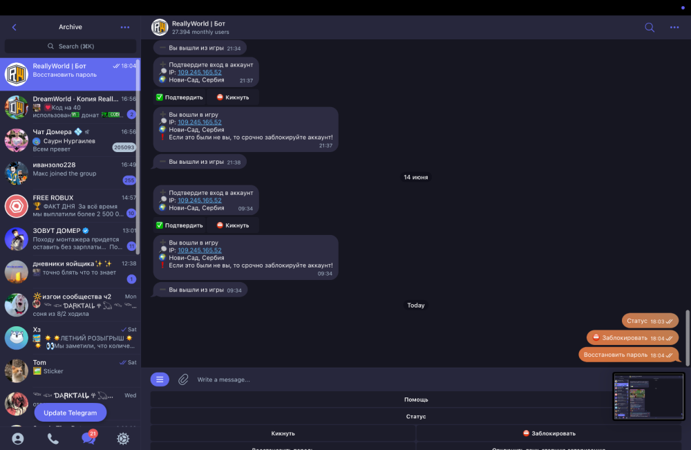Image resolution: width=691 pixels, height=450 pixels.
Task: Go back from Archive with the arrow
Action: pos(14,28)
